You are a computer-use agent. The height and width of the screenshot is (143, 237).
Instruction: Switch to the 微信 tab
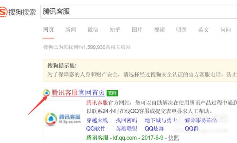pos(93,30)
